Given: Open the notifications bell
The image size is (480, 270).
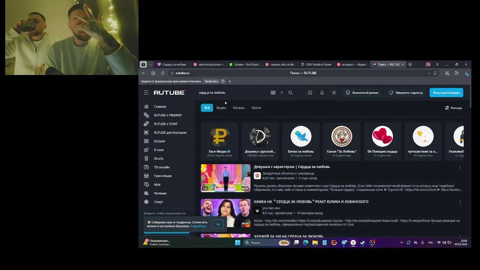Looking at the screenshot, I should coord(322,93).
